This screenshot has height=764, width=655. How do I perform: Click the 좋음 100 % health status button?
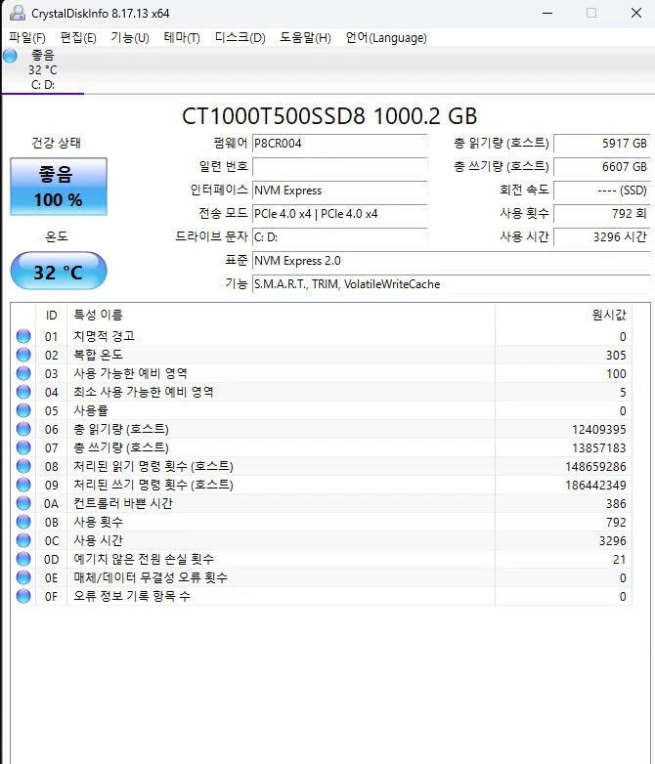(x=59, y=187)
